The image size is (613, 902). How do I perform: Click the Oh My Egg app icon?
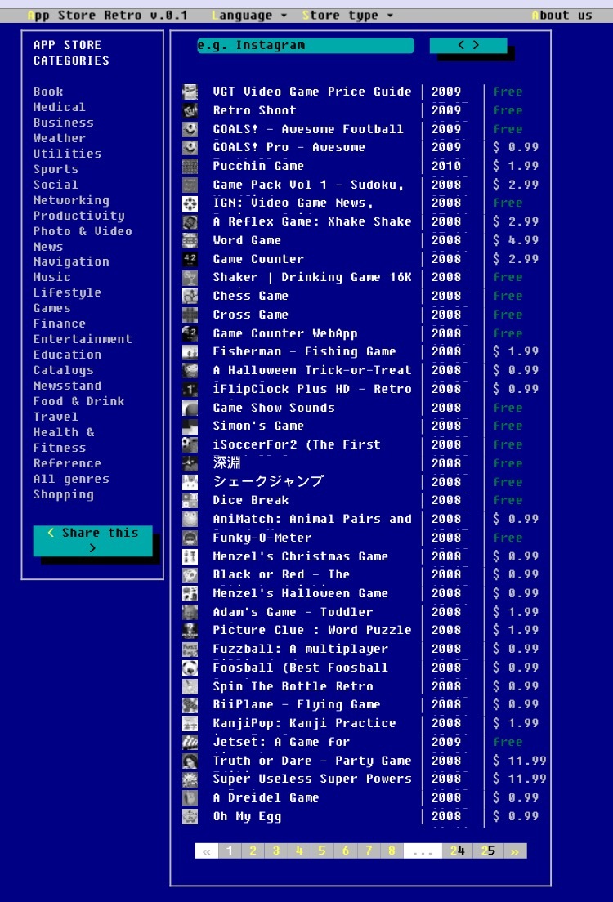tap(190, 816)
